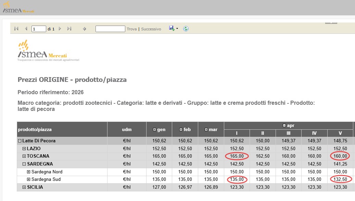The height and width of the screenshot is (201, 355).
Task: Click the ISMEA Mercati report logo
Action: coord(48,50)
